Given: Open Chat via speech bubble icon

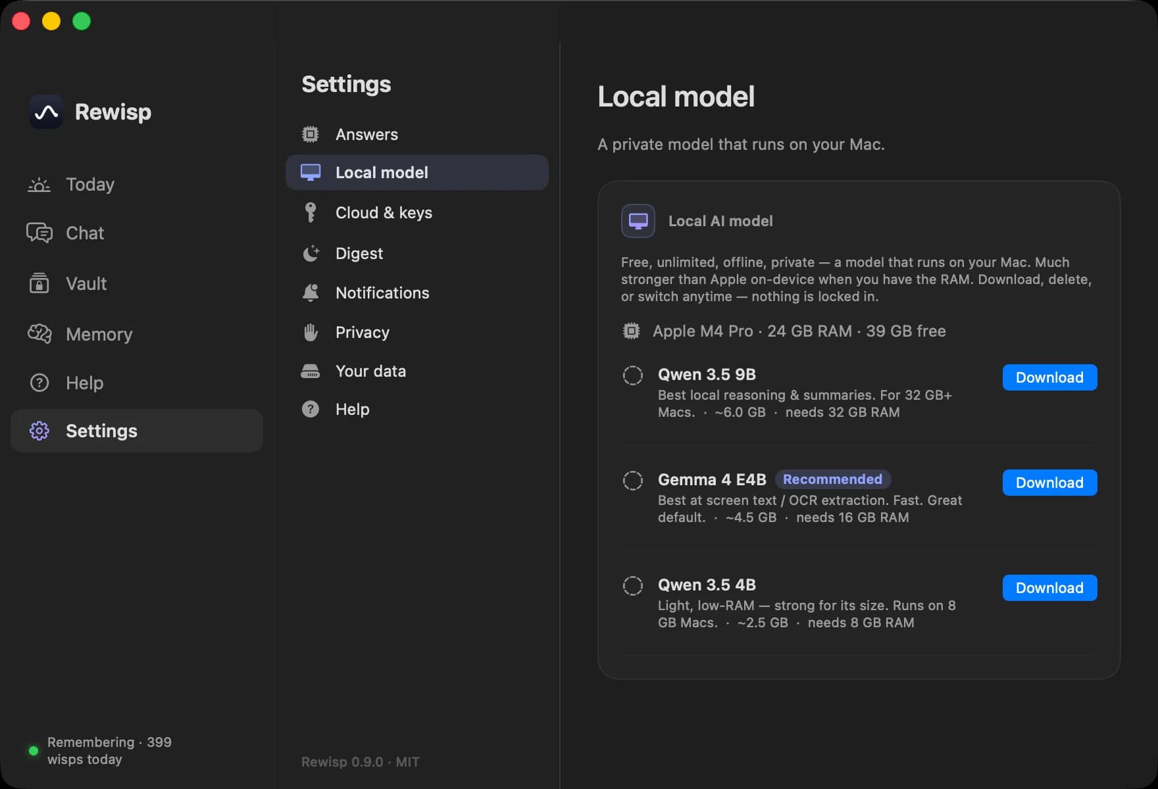Looking at the screenshot, I should [x=39, y=233].
